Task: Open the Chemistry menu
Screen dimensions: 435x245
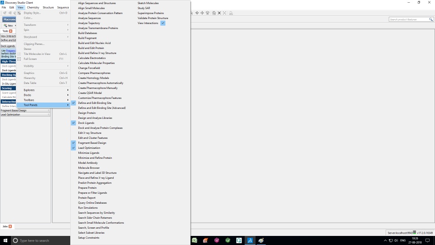Action: pos(33,8)
